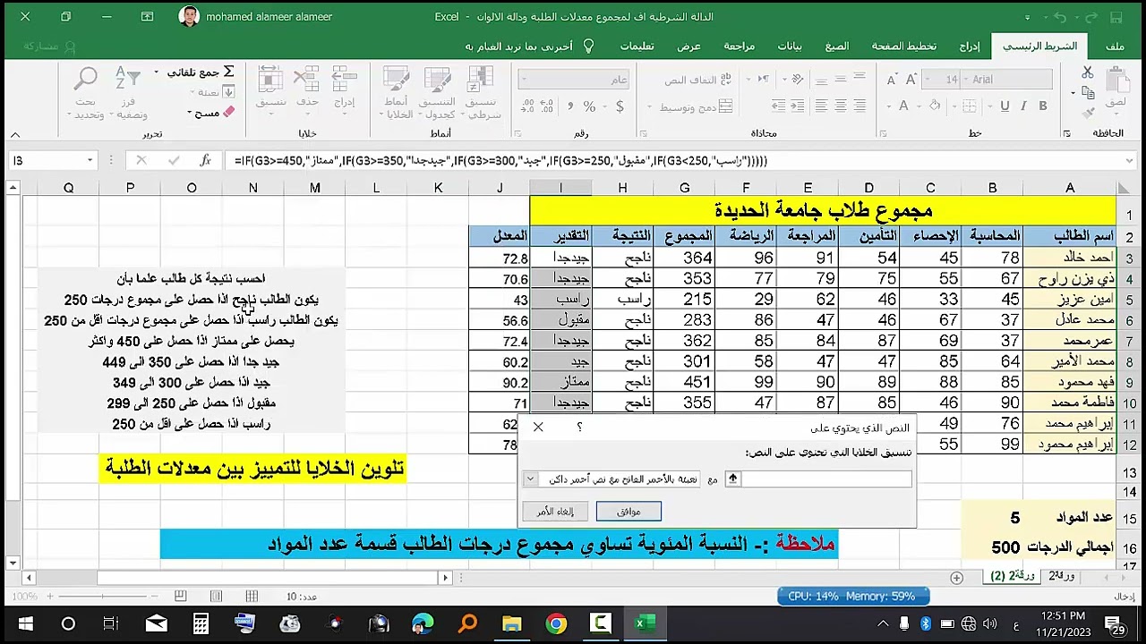Click the Share button (مشاركة)
Image resolution: width=1146 pixels, height=644 pixels.
[49, 46]
